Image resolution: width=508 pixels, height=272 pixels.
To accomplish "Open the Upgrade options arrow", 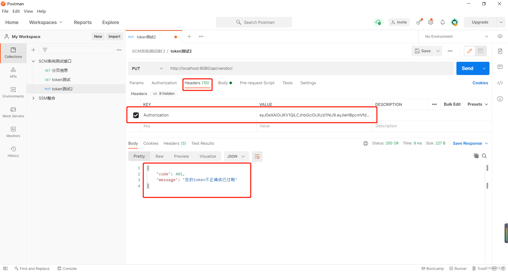I will (501, 22).
